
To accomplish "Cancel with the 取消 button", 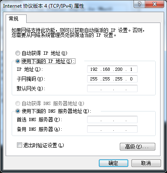I will pyautogui.click(x=146, y=163).
